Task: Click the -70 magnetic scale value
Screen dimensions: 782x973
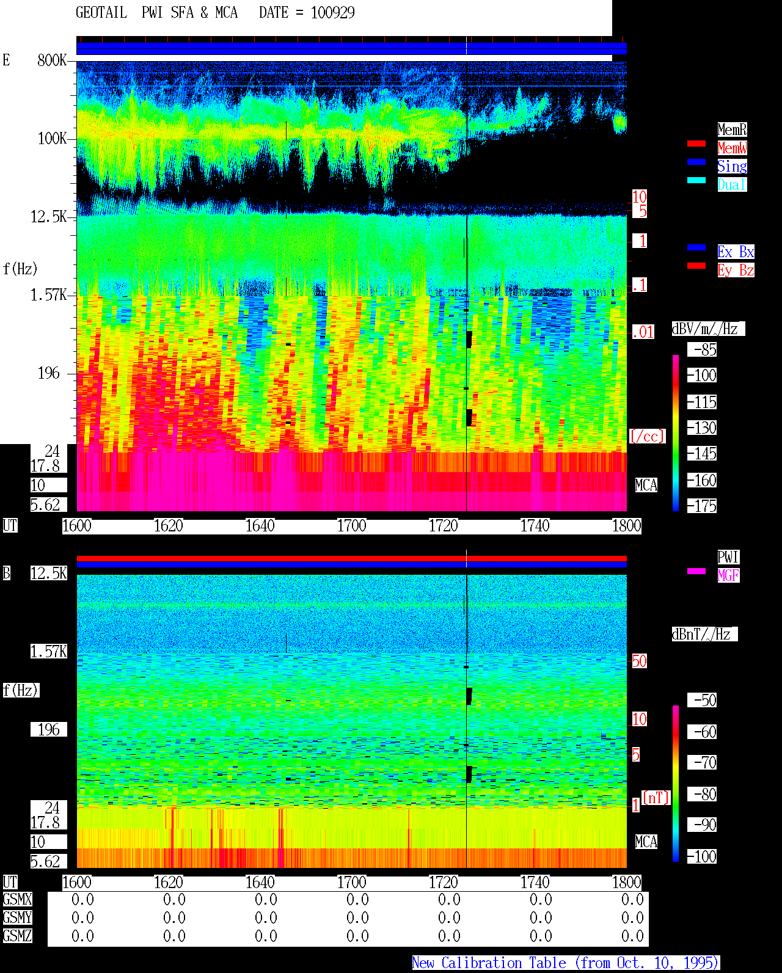Action: coord(703,762)
